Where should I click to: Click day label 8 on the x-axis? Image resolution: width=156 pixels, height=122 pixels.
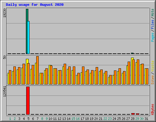pos(42,119)
